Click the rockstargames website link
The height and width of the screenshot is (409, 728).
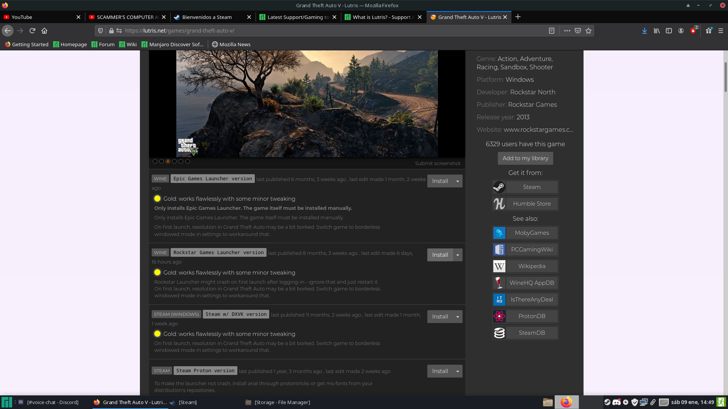click(x=538, y=130)
